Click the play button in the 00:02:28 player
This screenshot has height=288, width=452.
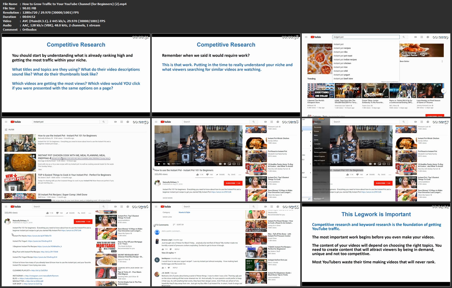coord(159,164)
